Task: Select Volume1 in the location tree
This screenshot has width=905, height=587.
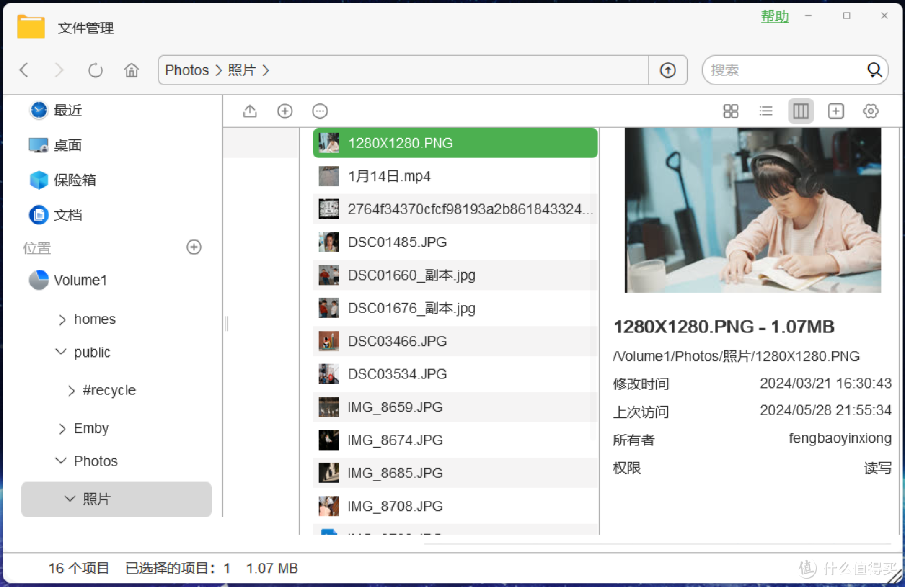Action: (x=68, y=281)
